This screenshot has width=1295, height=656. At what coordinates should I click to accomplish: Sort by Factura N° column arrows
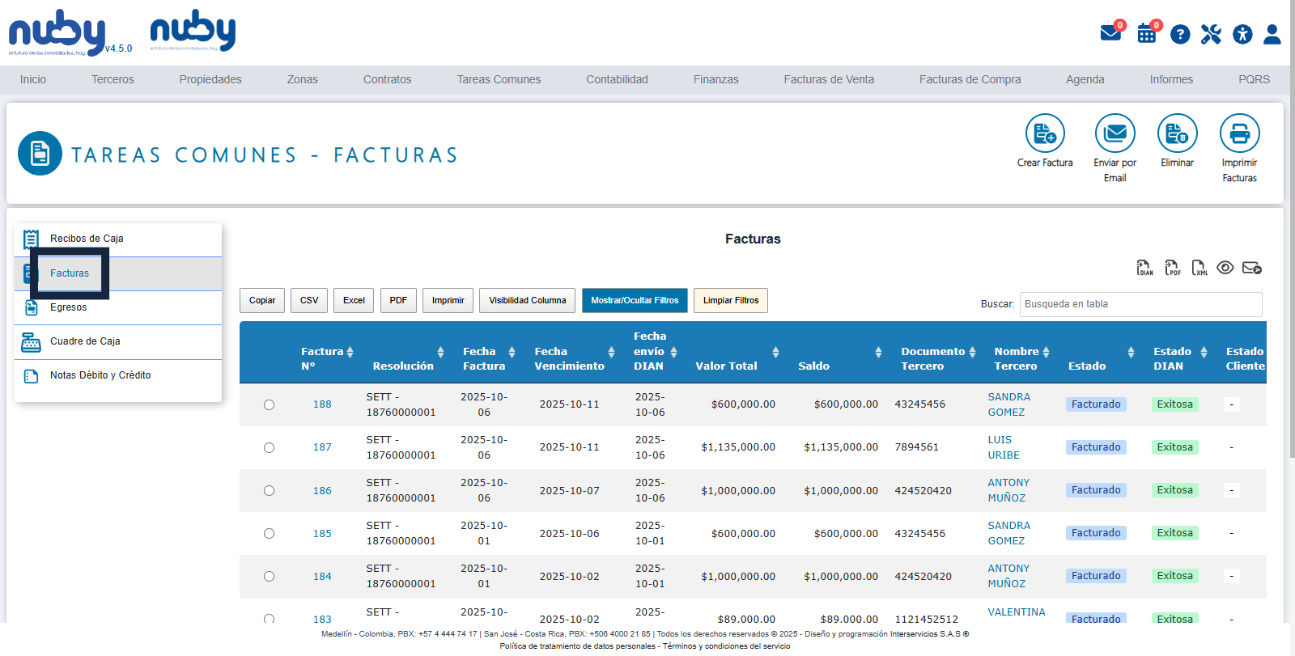pos(350,352)
